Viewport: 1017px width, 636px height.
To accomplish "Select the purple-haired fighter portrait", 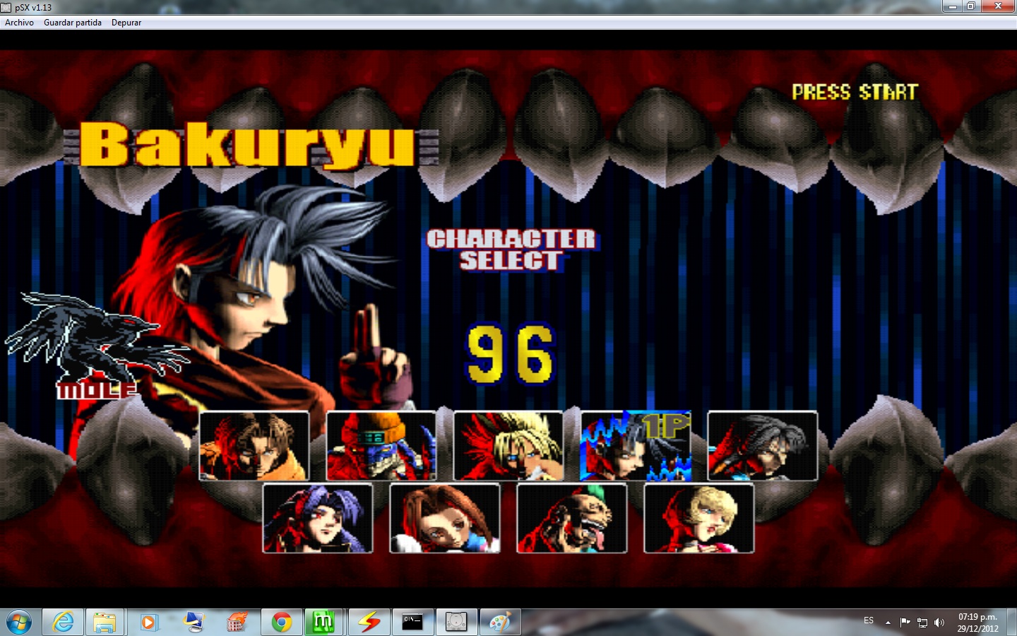I will click(x=318, y=518).
